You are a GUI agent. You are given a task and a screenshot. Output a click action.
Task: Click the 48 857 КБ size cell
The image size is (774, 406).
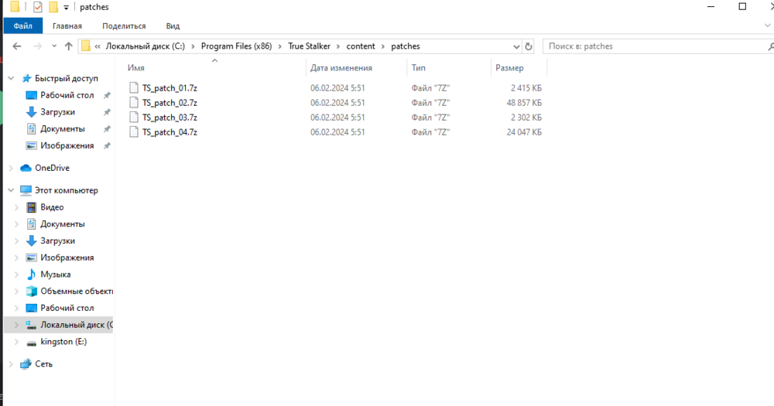[x=524, y=103]
